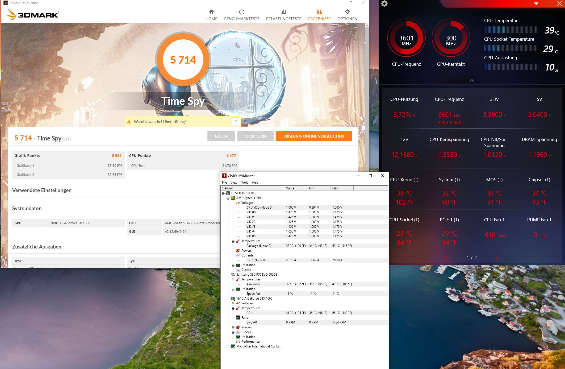The image size is (565, 369).
Task: Click CPU-Frequenz circular gauge
Action: 406,38
